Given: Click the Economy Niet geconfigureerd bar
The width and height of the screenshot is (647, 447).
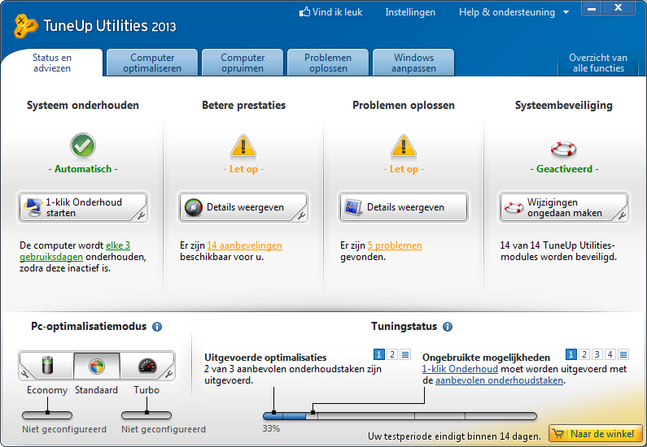Looking at the screenshot, I should [47, 415].
